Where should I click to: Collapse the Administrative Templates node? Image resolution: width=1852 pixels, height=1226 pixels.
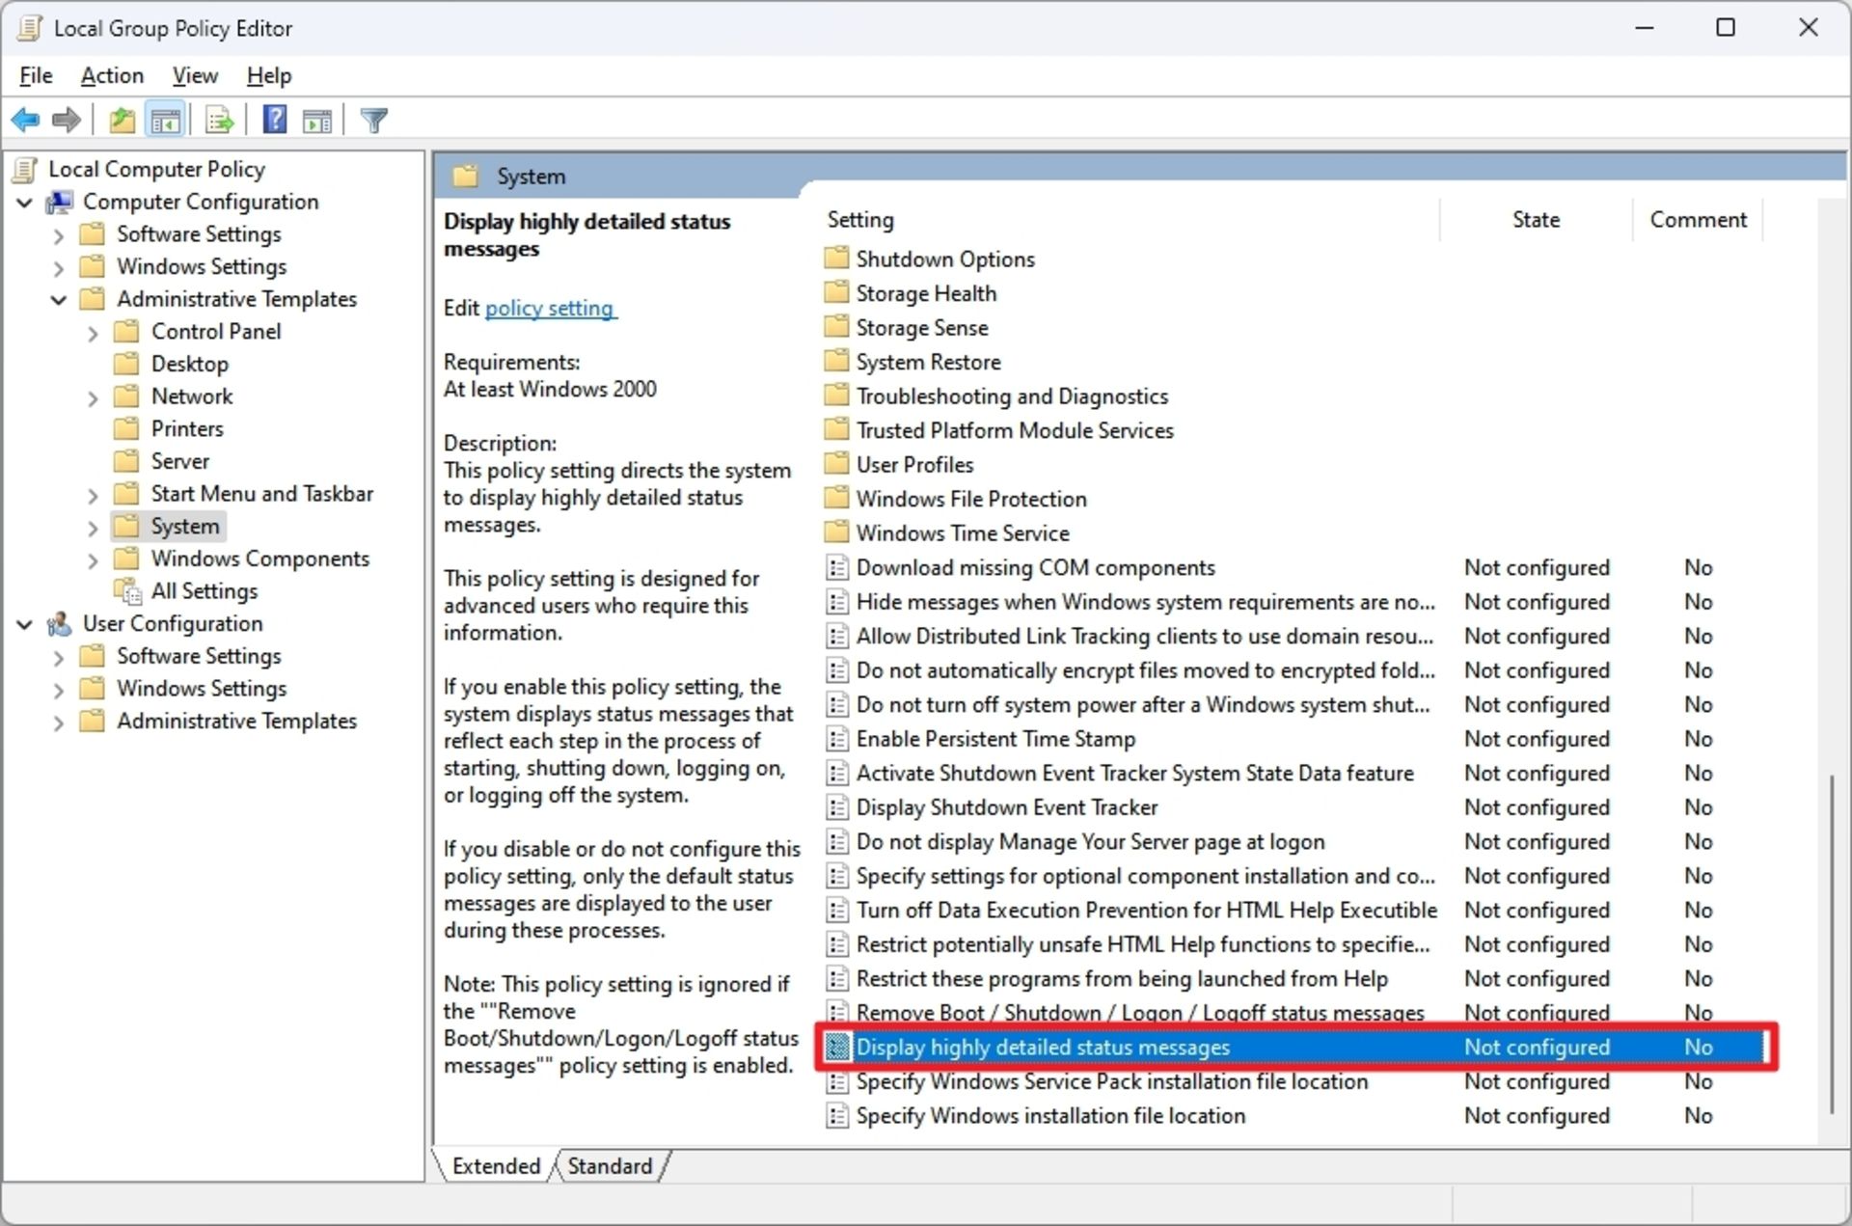pyautogui.click(x=58, y=300)
